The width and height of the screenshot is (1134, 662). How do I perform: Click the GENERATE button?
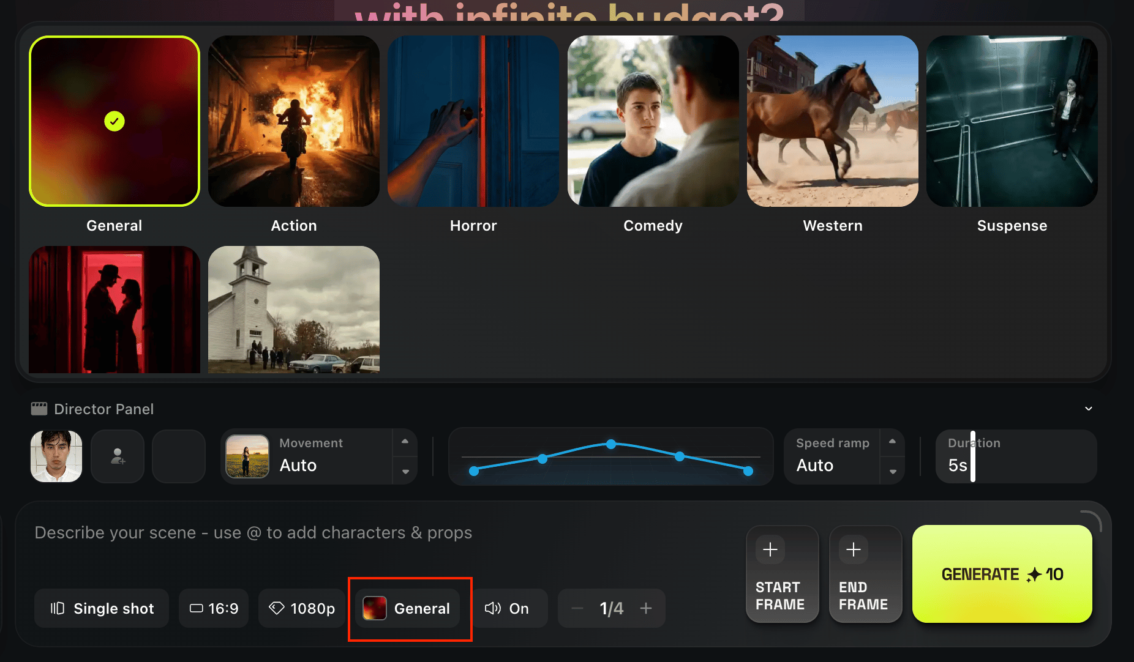(1002, 574)
